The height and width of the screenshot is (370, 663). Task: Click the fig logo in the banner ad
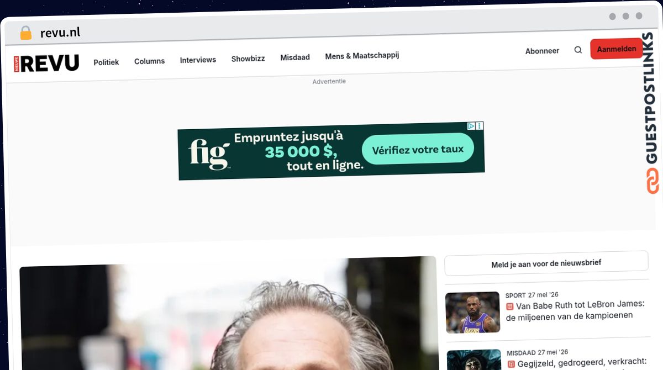click(x=209, y=154)
